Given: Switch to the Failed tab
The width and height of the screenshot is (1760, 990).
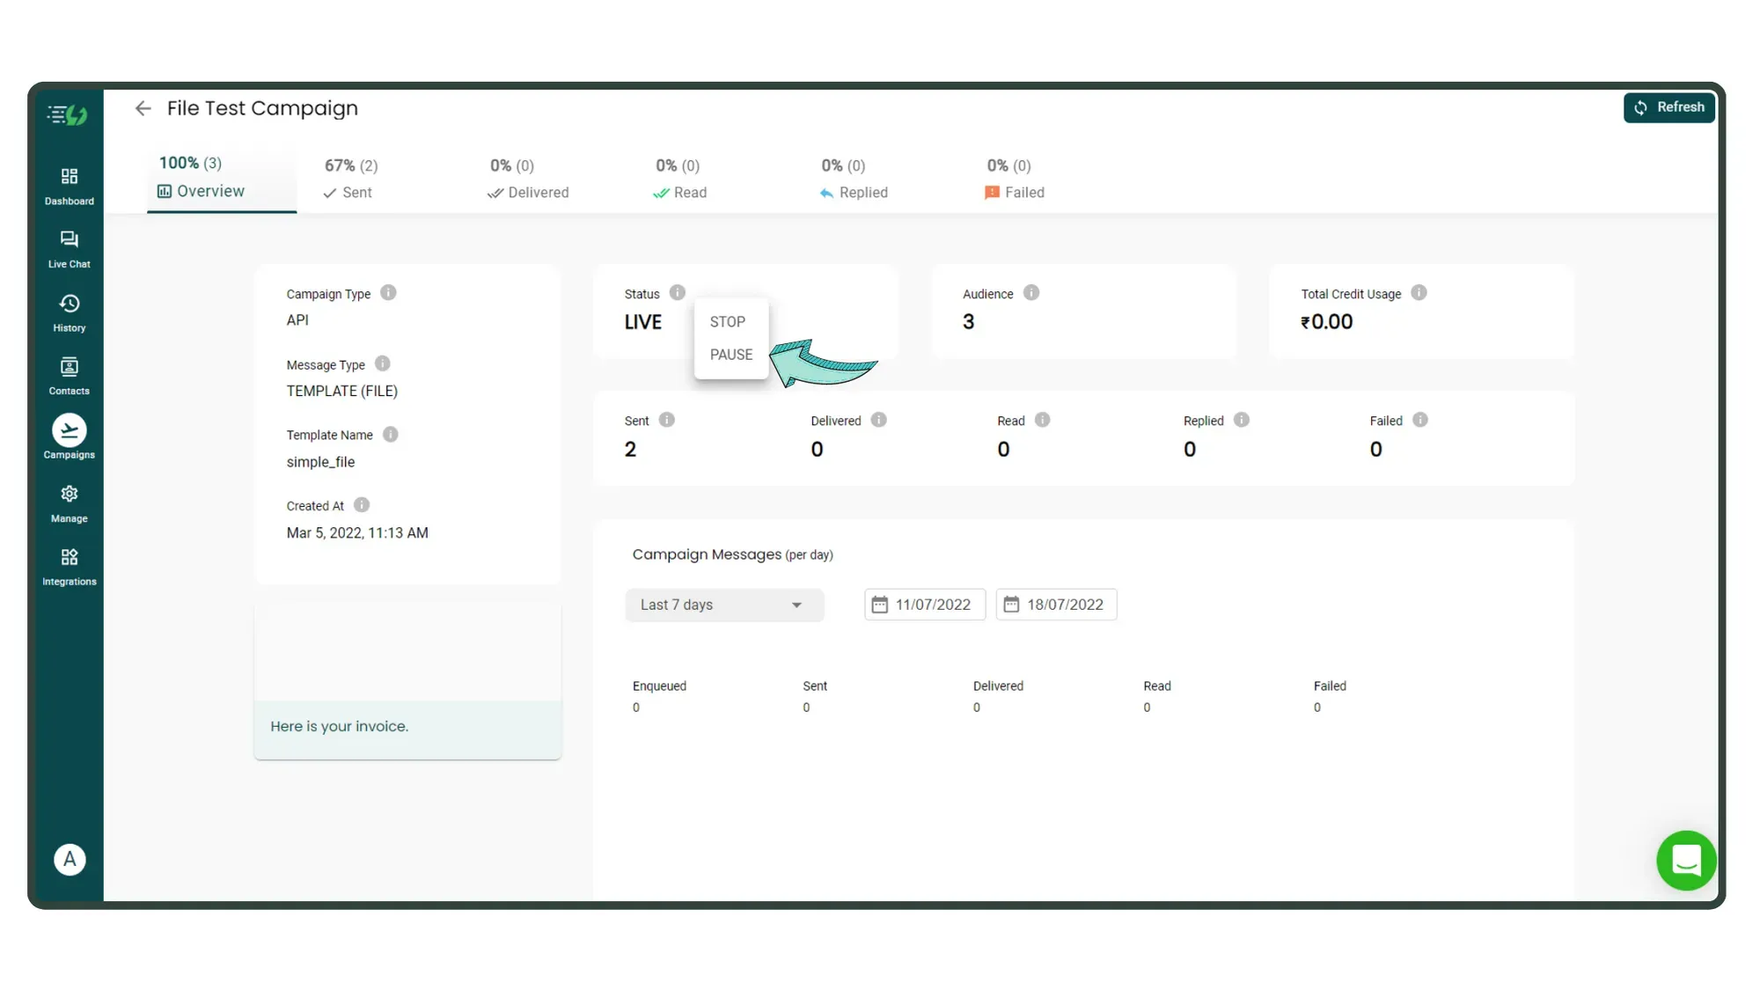Looking at the screenshot, I should tap(1015, 180).
